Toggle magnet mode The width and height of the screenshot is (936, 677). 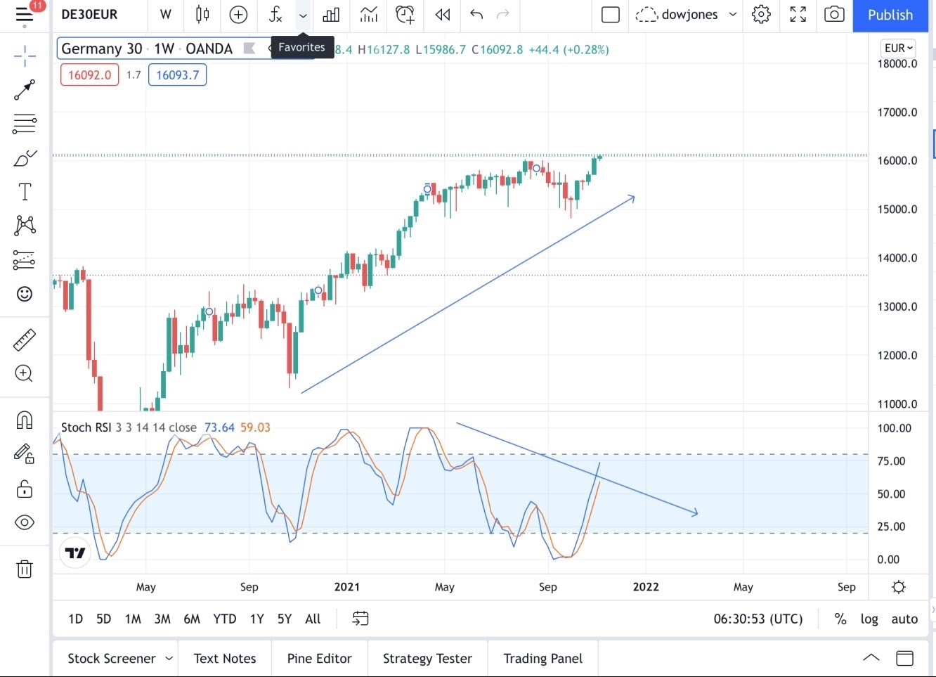point(25,420)
